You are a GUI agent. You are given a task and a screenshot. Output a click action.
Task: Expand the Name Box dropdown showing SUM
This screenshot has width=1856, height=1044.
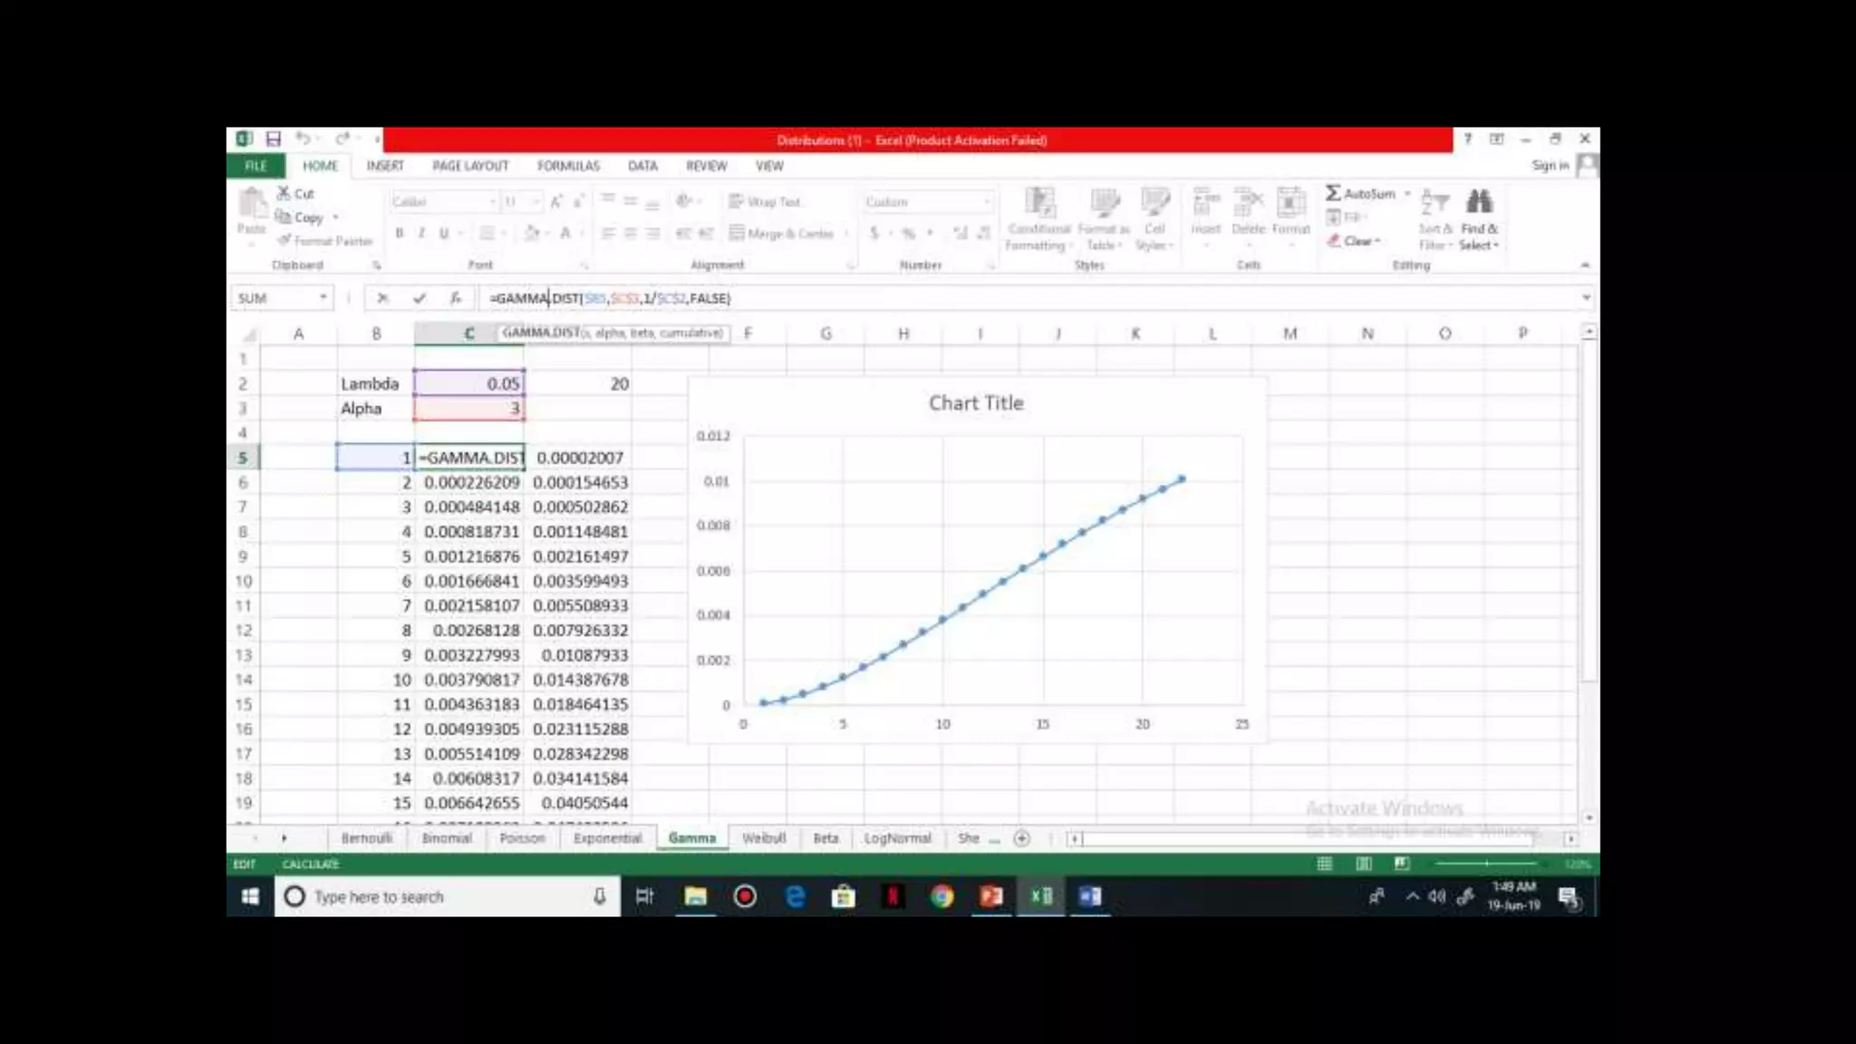(x=323, y=298)
